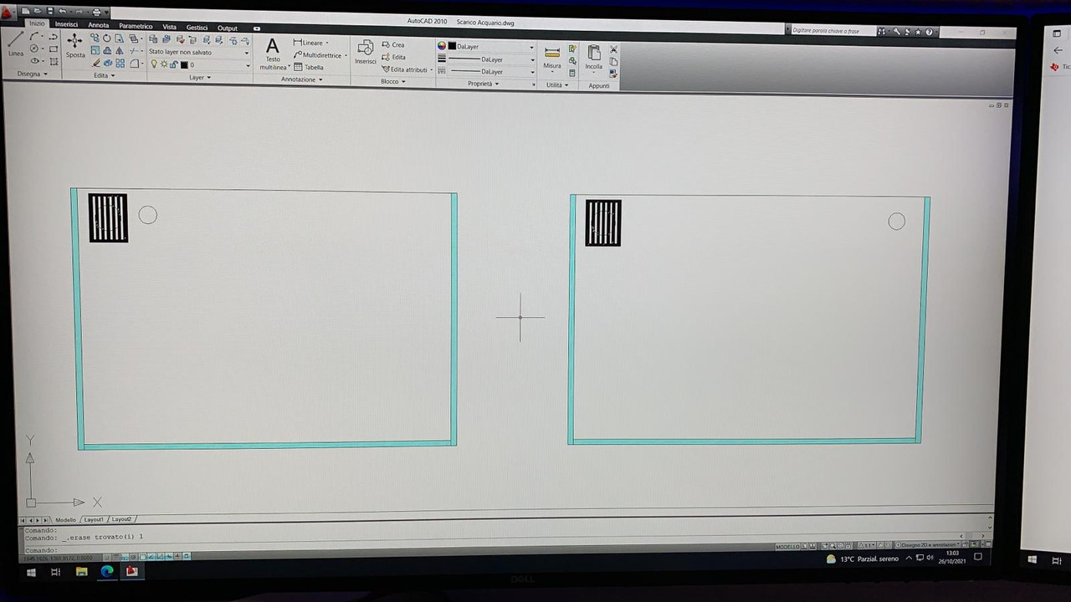Expand the Layer panel
This screenshot has height=602, width=1071.
coord(199,78)
